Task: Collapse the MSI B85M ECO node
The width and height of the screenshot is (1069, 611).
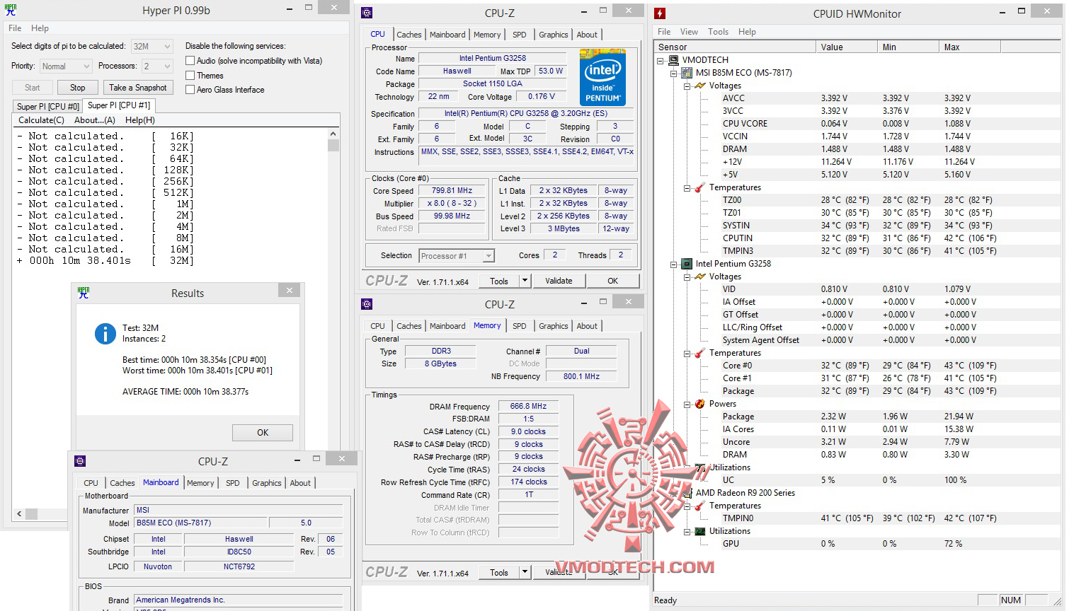Action: coord(674,73)
